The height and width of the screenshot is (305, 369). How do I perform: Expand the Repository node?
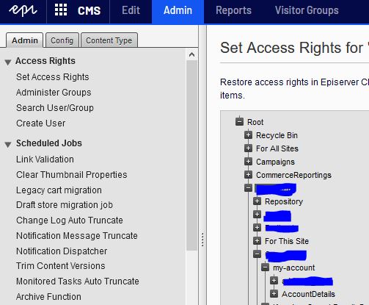pos(257,201)
